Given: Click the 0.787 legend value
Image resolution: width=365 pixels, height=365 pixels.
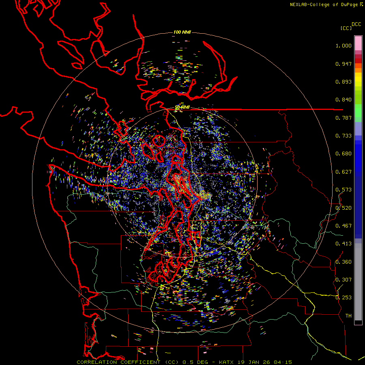Looking at the screenshot, I should point(344,118).
